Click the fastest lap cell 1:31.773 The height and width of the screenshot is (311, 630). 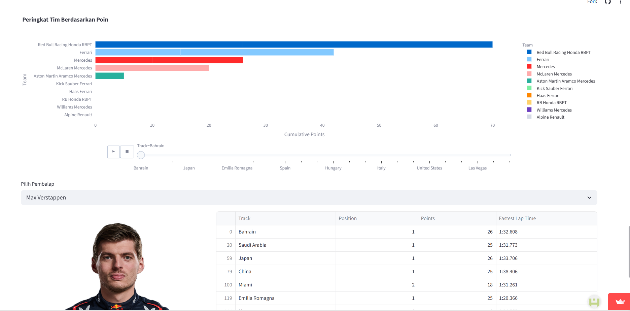tap(547, 245)
